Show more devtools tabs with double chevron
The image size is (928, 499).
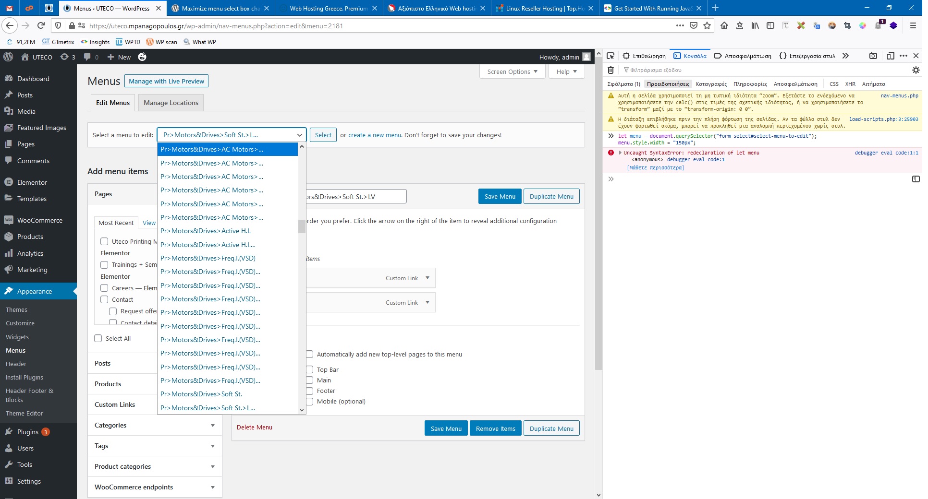(x=845, y=56)
